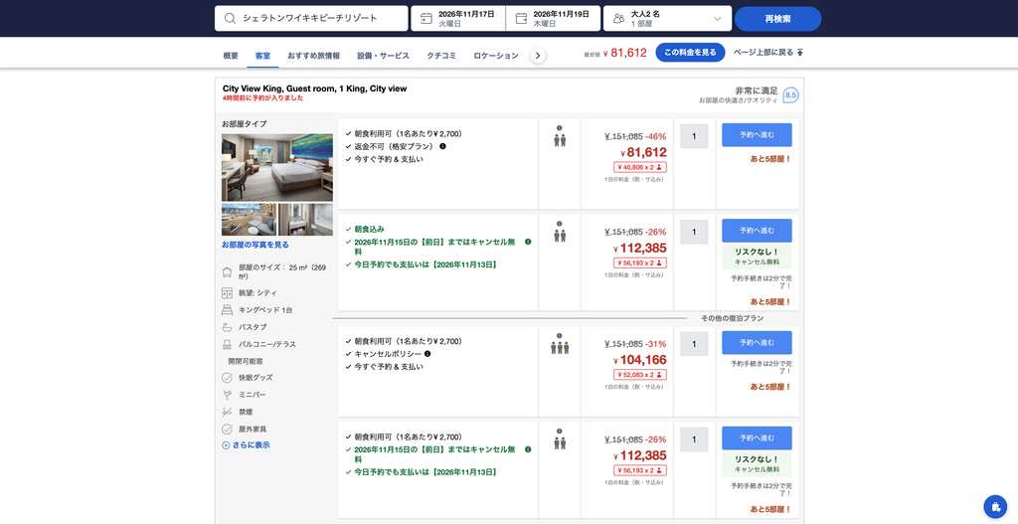This screenshot has height=524, width=1018.
Task: Click ¥56,193 x 2 badge in 朝食込み plan
Action: click(x=640, y=262)
